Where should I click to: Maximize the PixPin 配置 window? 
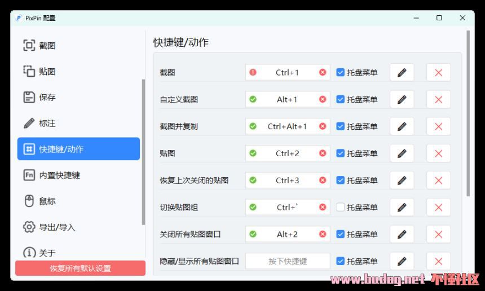(439, 18)
